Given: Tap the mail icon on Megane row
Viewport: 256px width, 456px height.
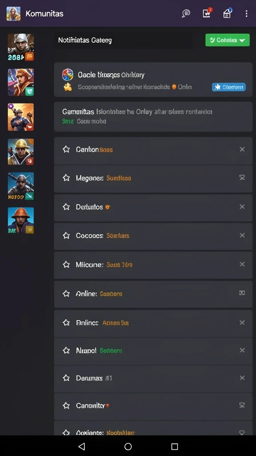Looking at the screenshot, I should coord(242,177).
